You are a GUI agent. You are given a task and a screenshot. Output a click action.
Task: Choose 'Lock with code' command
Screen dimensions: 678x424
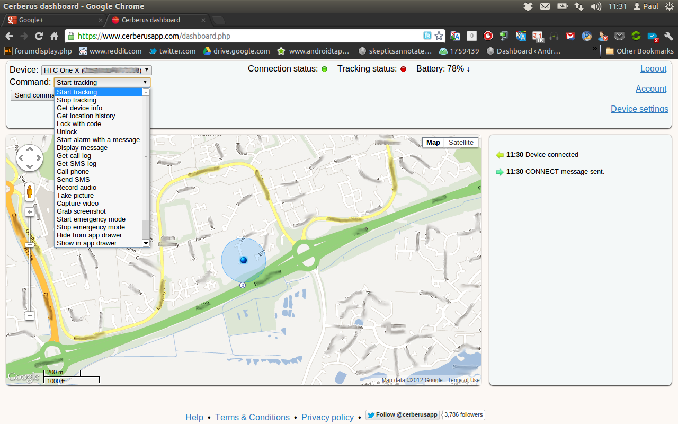tap(79, 124)
